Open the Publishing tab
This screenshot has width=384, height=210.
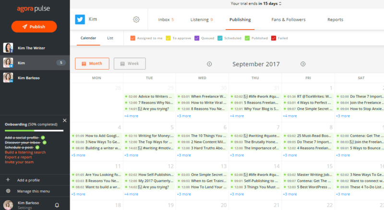tap(240, 20)
